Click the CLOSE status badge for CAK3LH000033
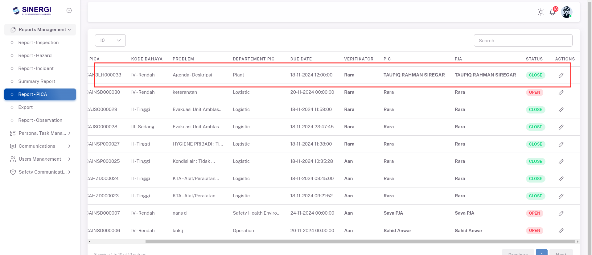The width and height of the screenshot is (592, 255). pyautogui.click(x=535, y=75)
